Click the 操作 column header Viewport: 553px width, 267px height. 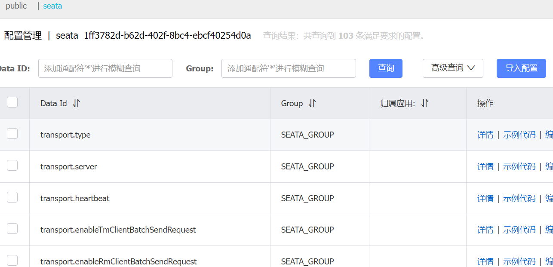coord(485,103)
